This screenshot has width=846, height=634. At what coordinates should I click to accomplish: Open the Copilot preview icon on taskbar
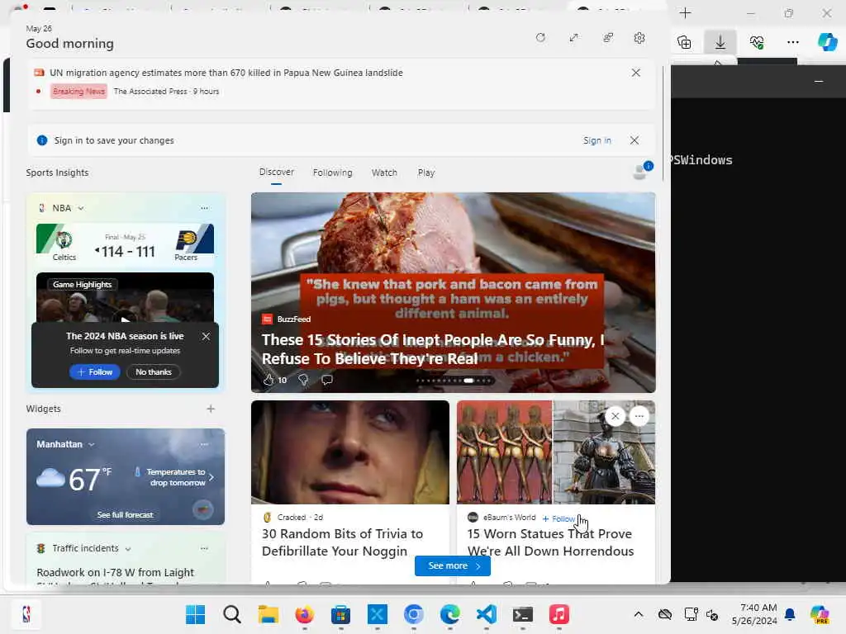tap(820, 614)
